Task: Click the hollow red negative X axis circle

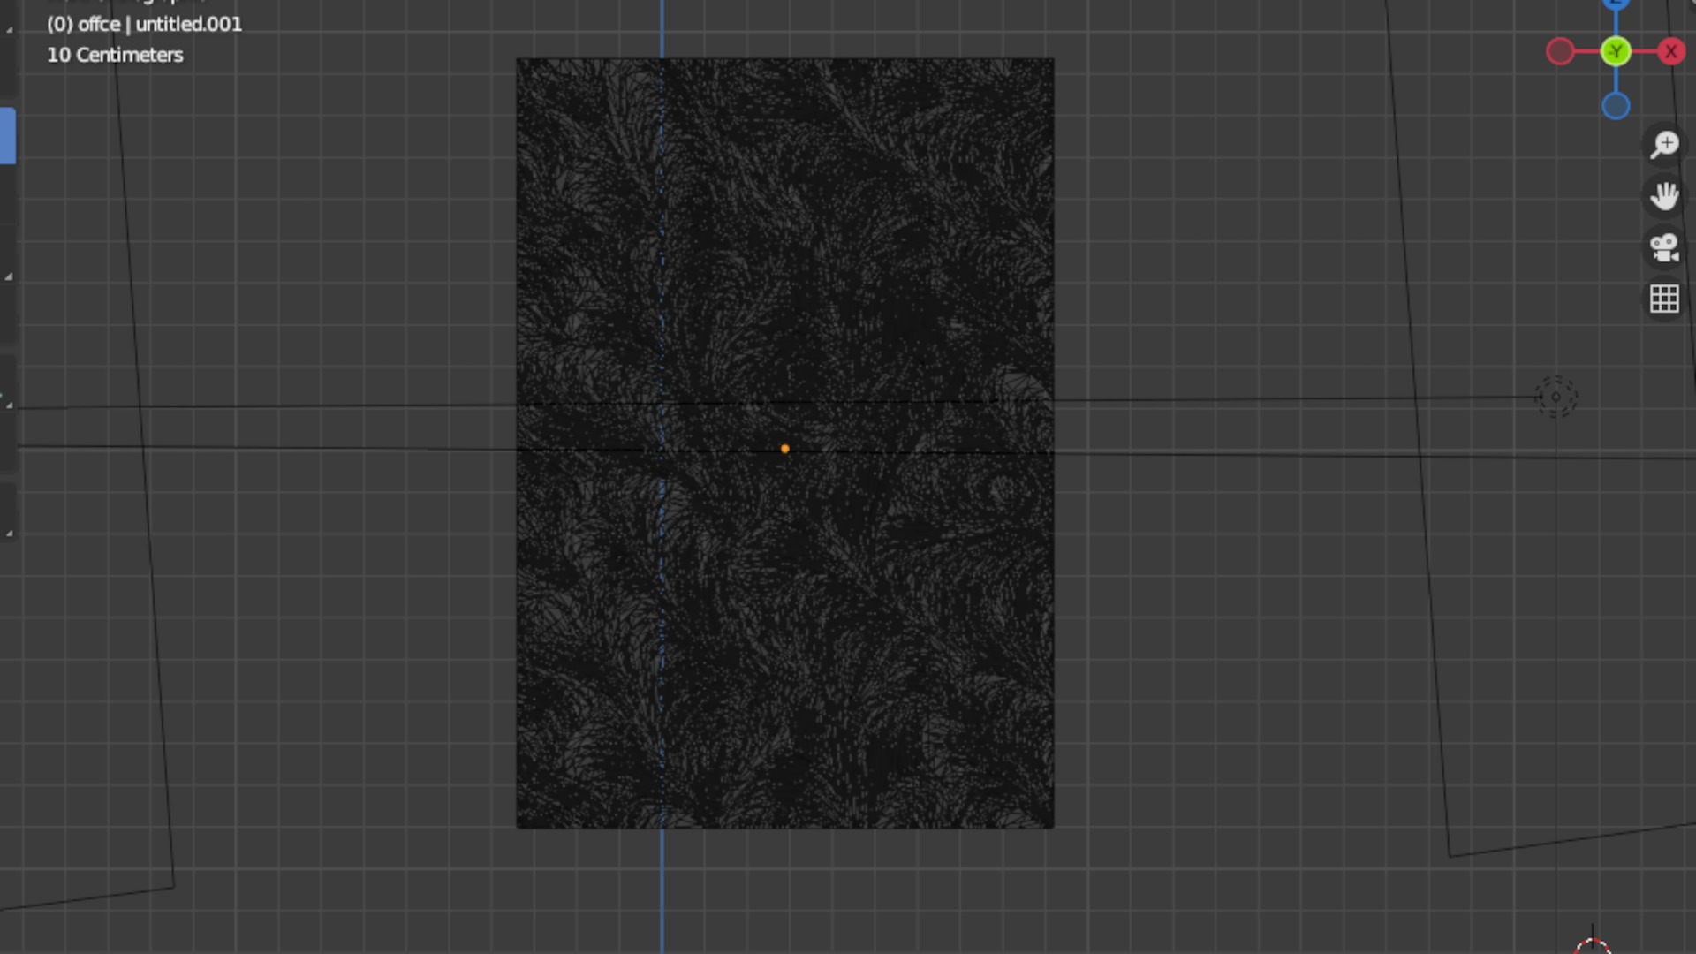Action: click(1561, 52)
